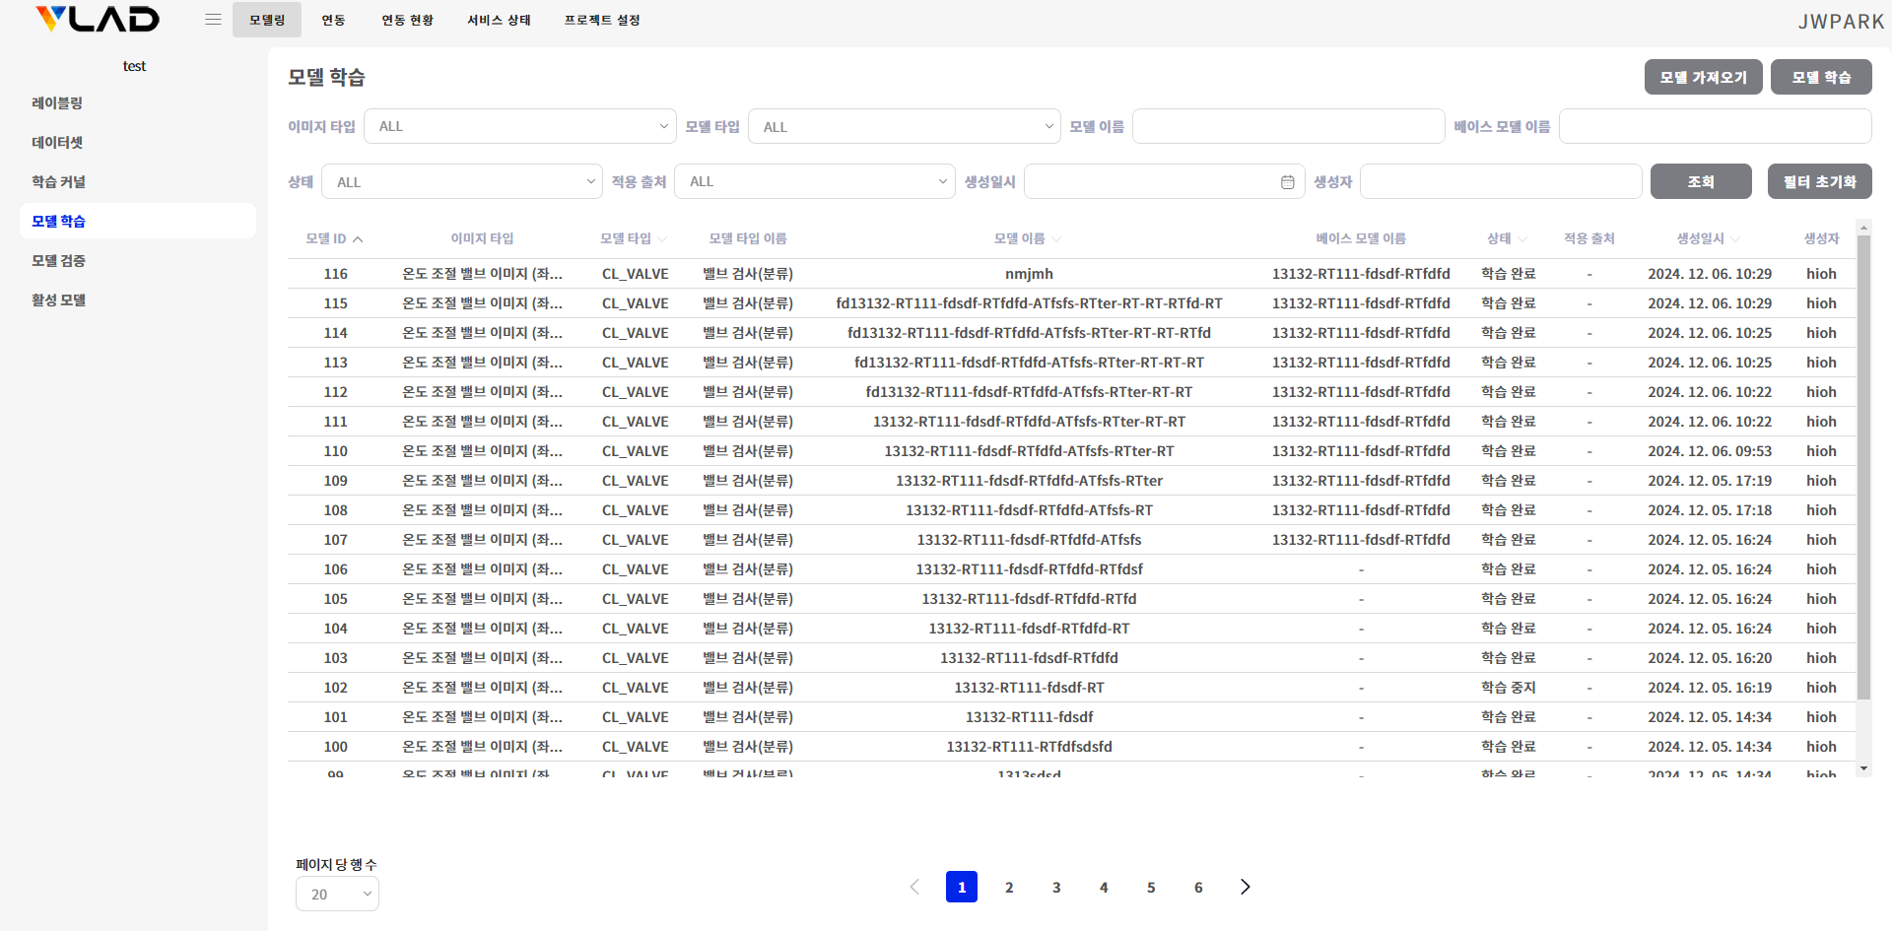
Task: Click 적용 출처 column header
Action: (x=1589, y=238)
